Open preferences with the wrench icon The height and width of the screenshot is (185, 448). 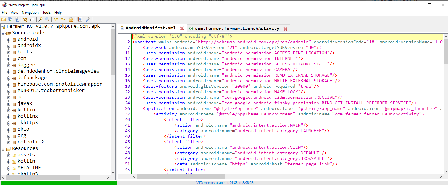tap(88, 20)
